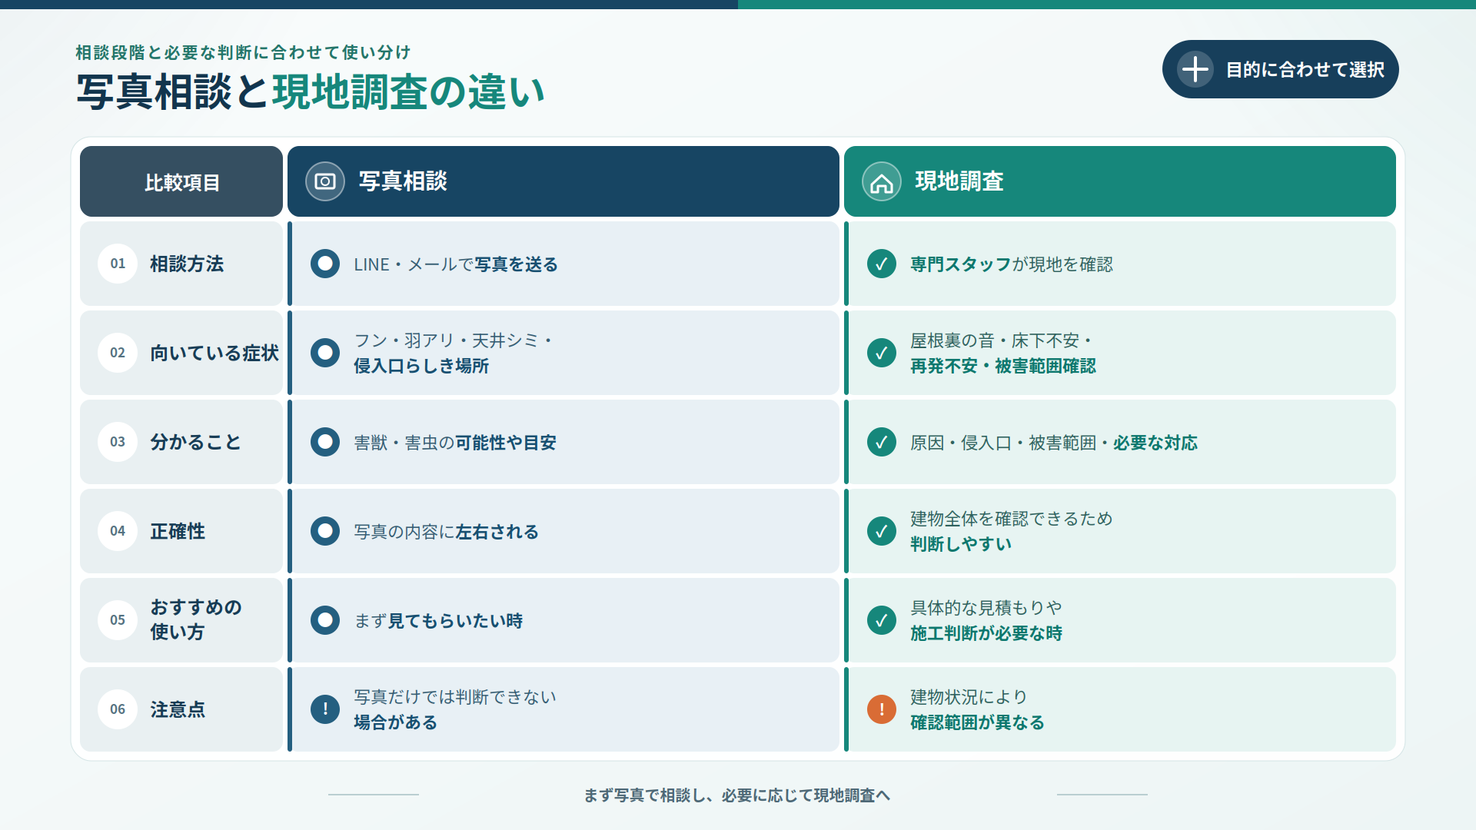This screenshot has height=830, width=1476.
Task: Click the 06 badge next to 注意点
Action: point(118,709)
